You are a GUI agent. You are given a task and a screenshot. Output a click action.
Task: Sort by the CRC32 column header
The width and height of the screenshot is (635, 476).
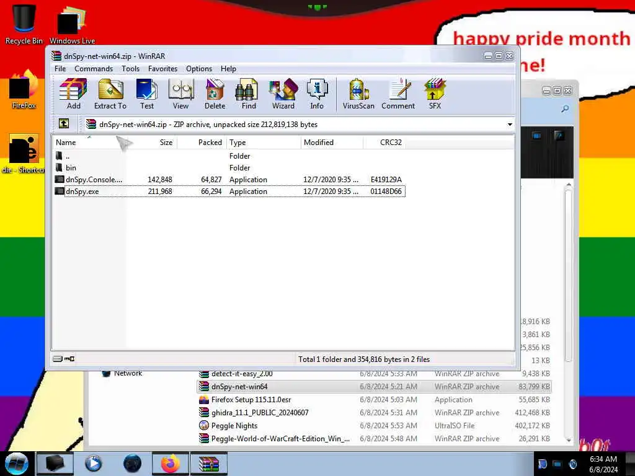click(384, 143)
